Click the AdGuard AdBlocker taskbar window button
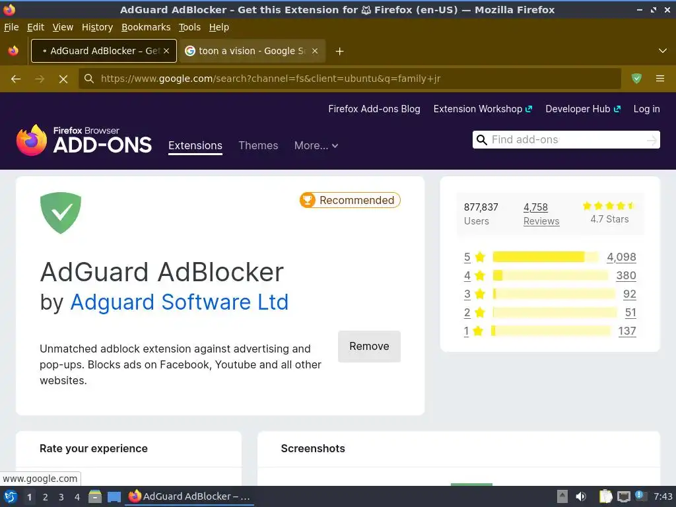 (189, 496)
